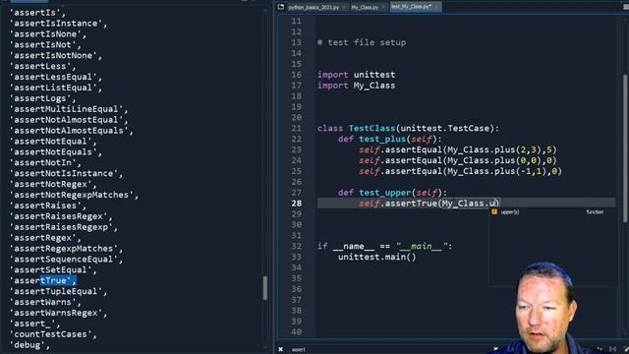Click the '__main__' string literal
This screenshot has height=354, width=629.
pyautogui.click(x=422, y=246)
